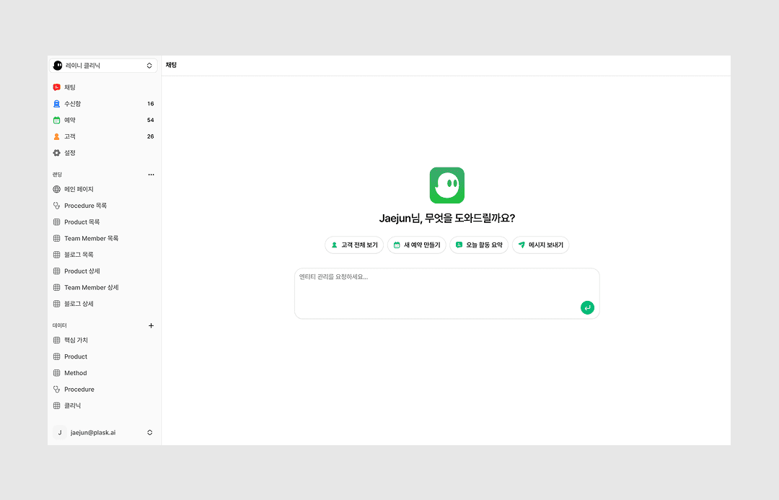This screenshot has width=779, height=500.
Task: Focus the 엔티티 관리를 요청하세요 input box
Action: (x=447, y=294)
